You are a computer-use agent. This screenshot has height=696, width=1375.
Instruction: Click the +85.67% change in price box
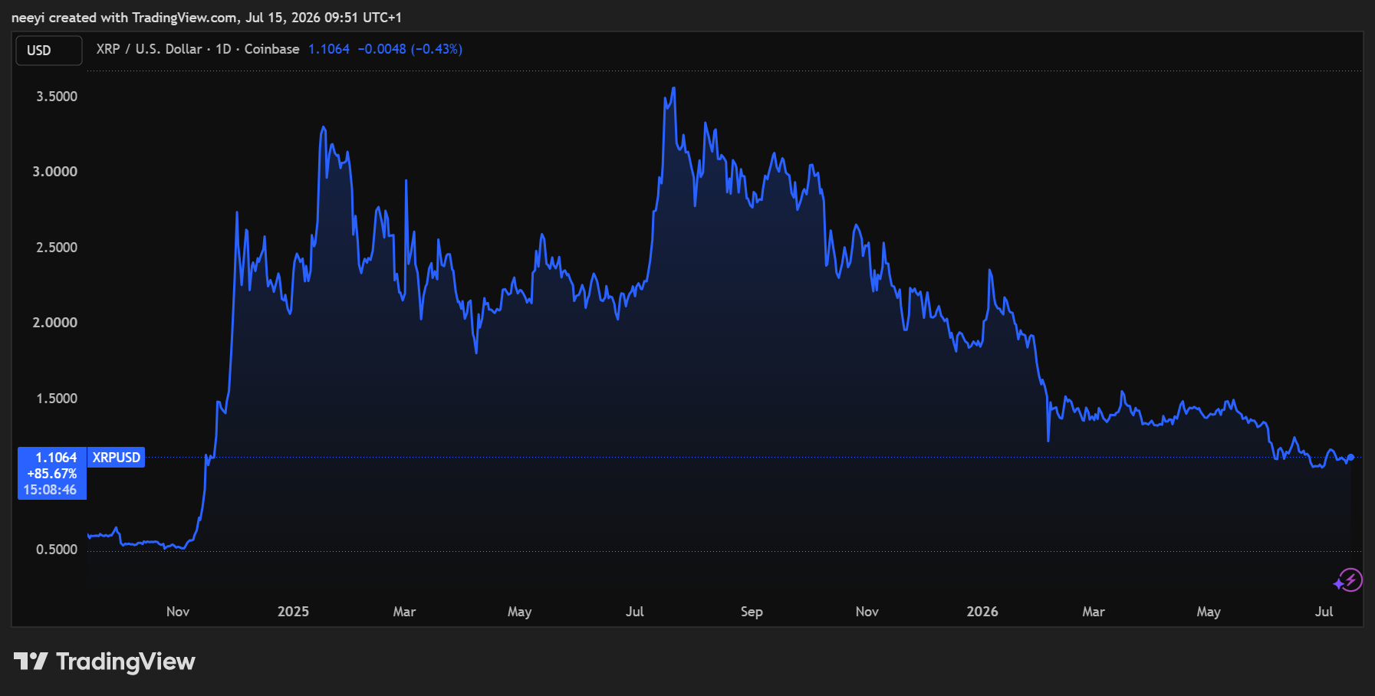click(x=52, y=474)
